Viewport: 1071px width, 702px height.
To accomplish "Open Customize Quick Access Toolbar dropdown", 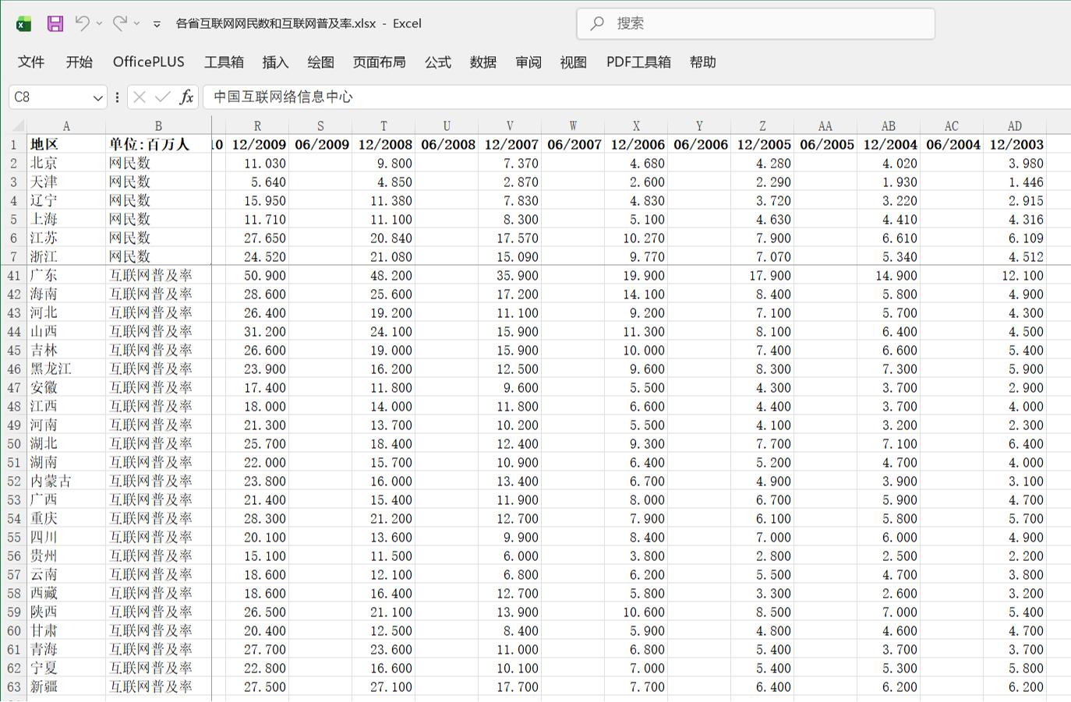I will click(157, 24).
